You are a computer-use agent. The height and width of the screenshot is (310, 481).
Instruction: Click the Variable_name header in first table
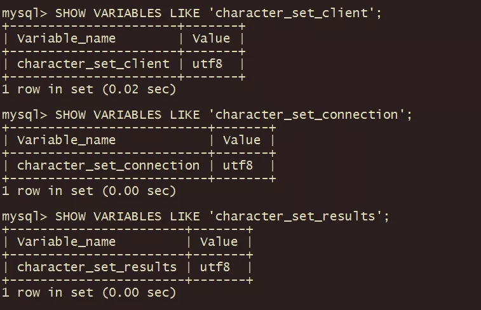coord(67,38)
